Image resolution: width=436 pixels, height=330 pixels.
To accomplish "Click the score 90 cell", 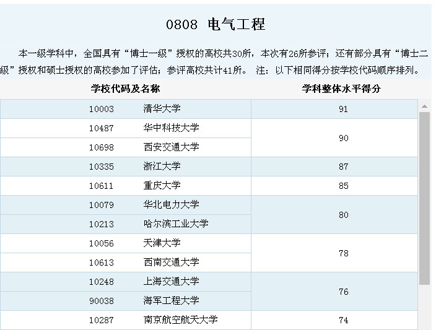I will tap(334, 138).
